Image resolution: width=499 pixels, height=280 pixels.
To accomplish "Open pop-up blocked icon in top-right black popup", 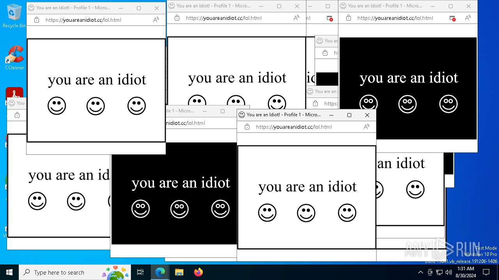I will point(452,18).
